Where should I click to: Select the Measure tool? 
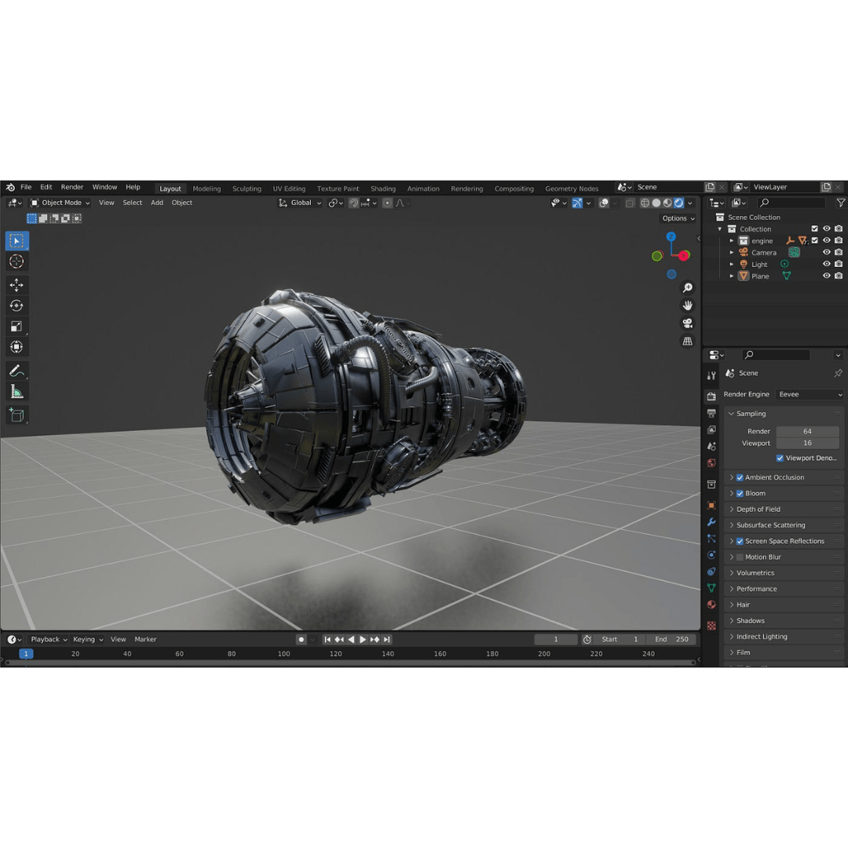16,391
